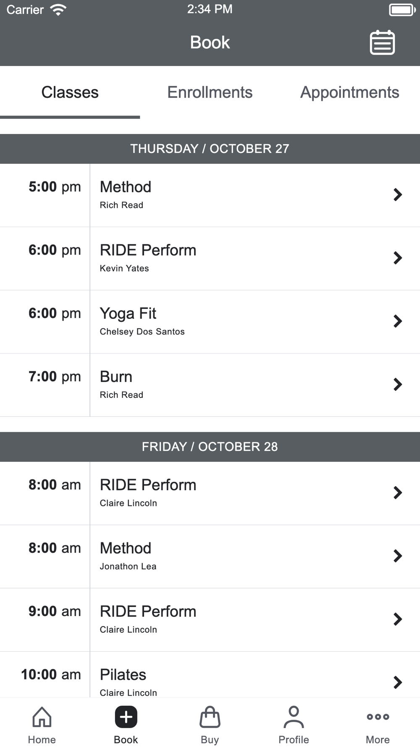
Task: Choose the 8:00 am RIDE Perform class
Action: click(x=210, y=493)
